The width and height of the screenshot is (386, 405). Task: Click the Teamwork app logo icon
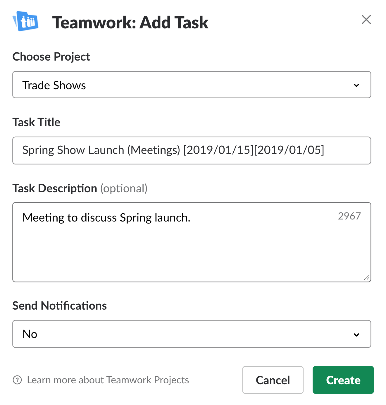pos(25,21)
